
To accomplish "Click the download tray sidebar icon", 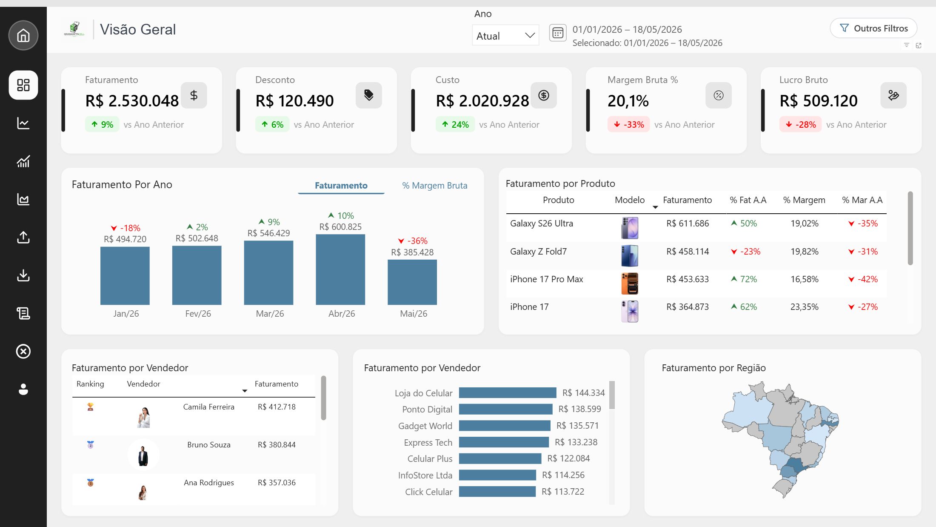I will (23, 275).
